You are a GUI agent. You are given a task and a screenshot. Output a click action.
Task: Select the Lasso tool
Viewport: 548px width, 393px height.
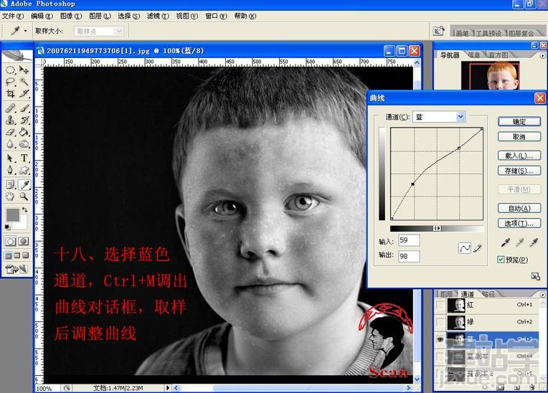point(10,82)
